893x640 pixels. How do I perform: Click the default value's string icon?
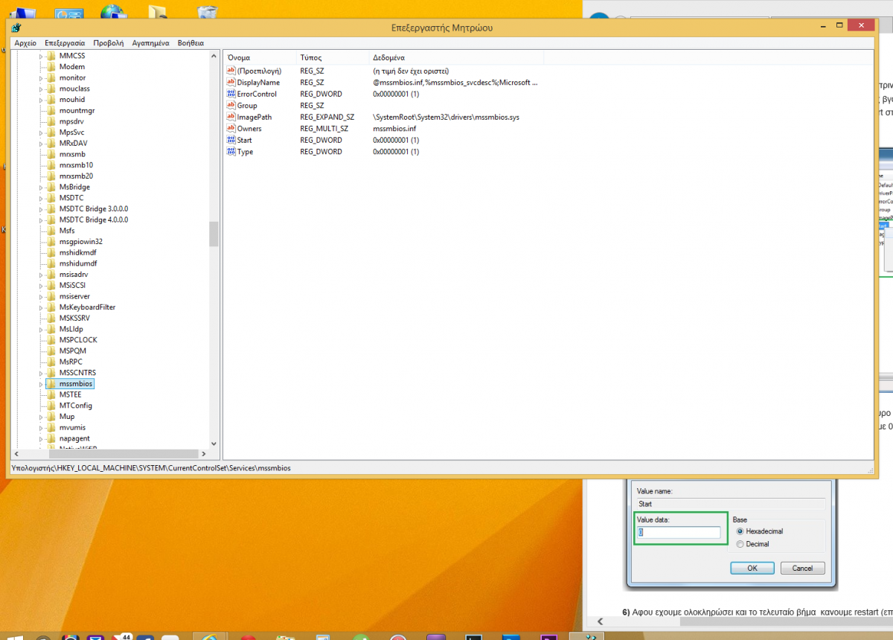point(231,71)
